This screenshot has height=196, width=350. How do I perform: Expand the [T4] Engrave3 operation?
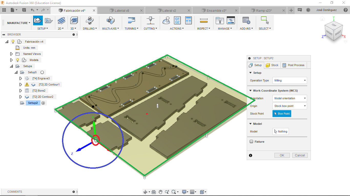tap(21, 78)
